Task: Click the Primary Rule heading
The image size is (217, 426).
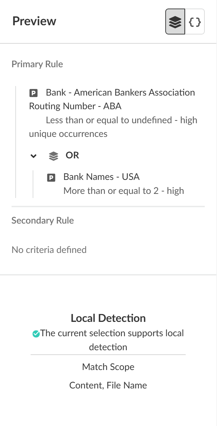Action: tap(37, 64)
